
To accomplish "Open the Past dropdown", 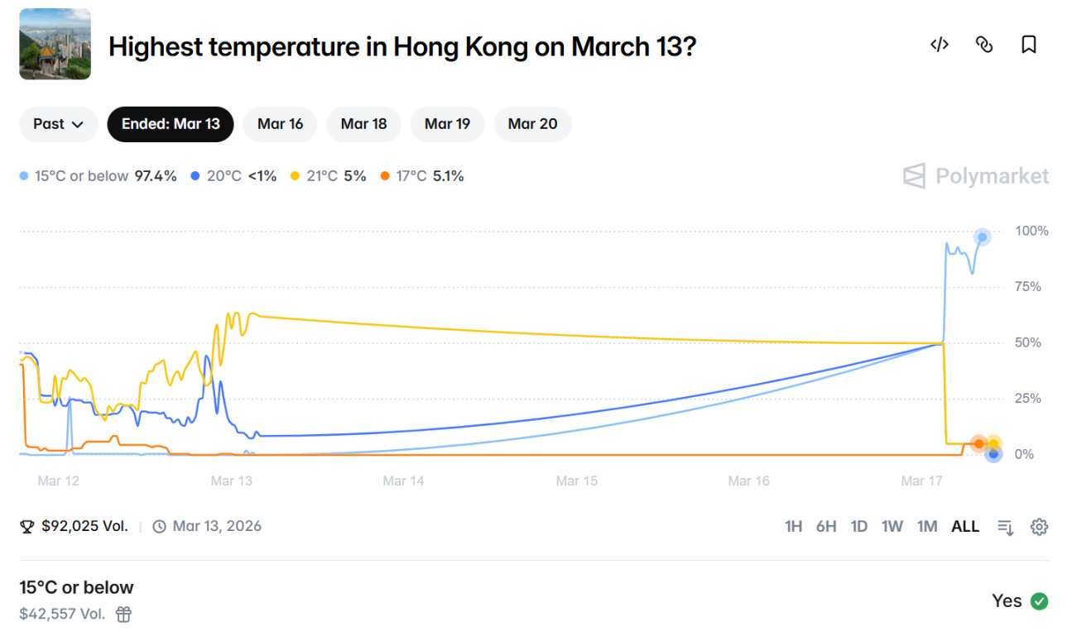I will click(x=58, y=124).
